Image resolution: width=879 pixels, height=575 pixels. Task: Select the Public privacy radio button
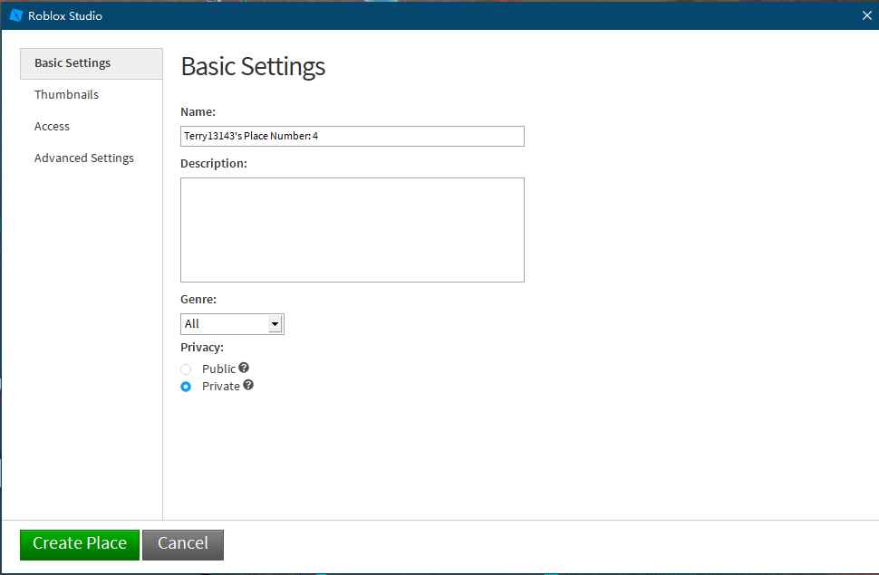186,369
